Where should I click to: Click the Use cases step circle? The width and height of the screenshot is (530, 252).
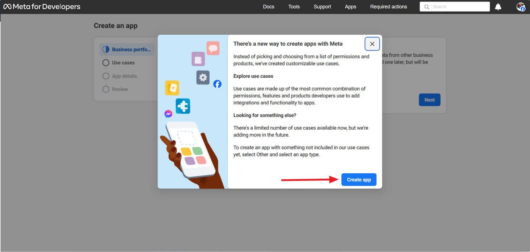tap(106, 63)
